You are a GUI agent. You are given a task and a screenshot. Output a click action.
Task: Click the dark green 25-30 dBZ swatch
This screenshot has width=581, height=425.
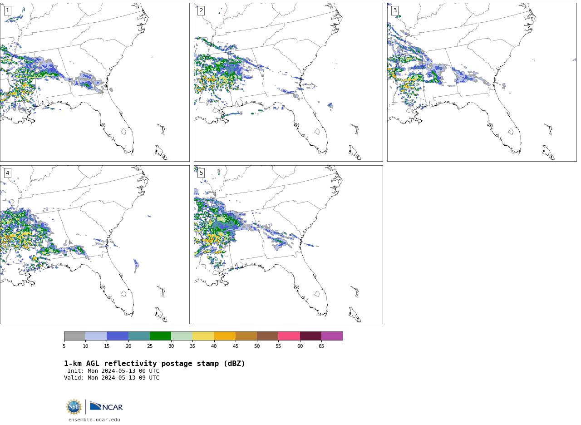point(160,336)
